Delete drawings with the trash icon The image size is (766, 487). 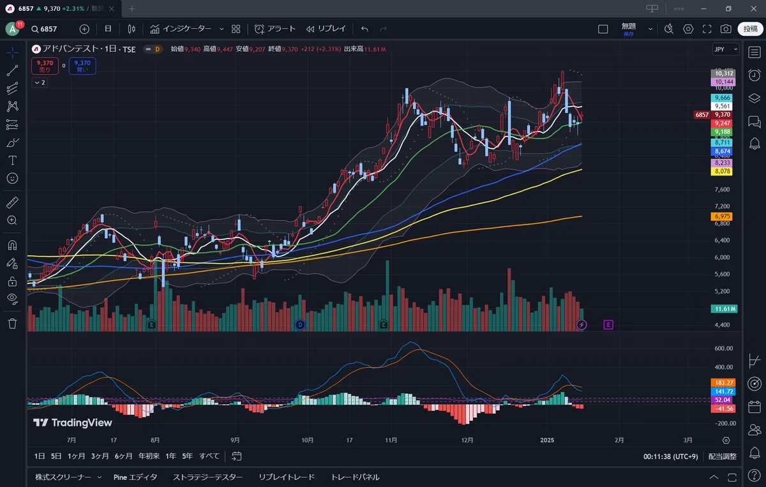(12, 324)
